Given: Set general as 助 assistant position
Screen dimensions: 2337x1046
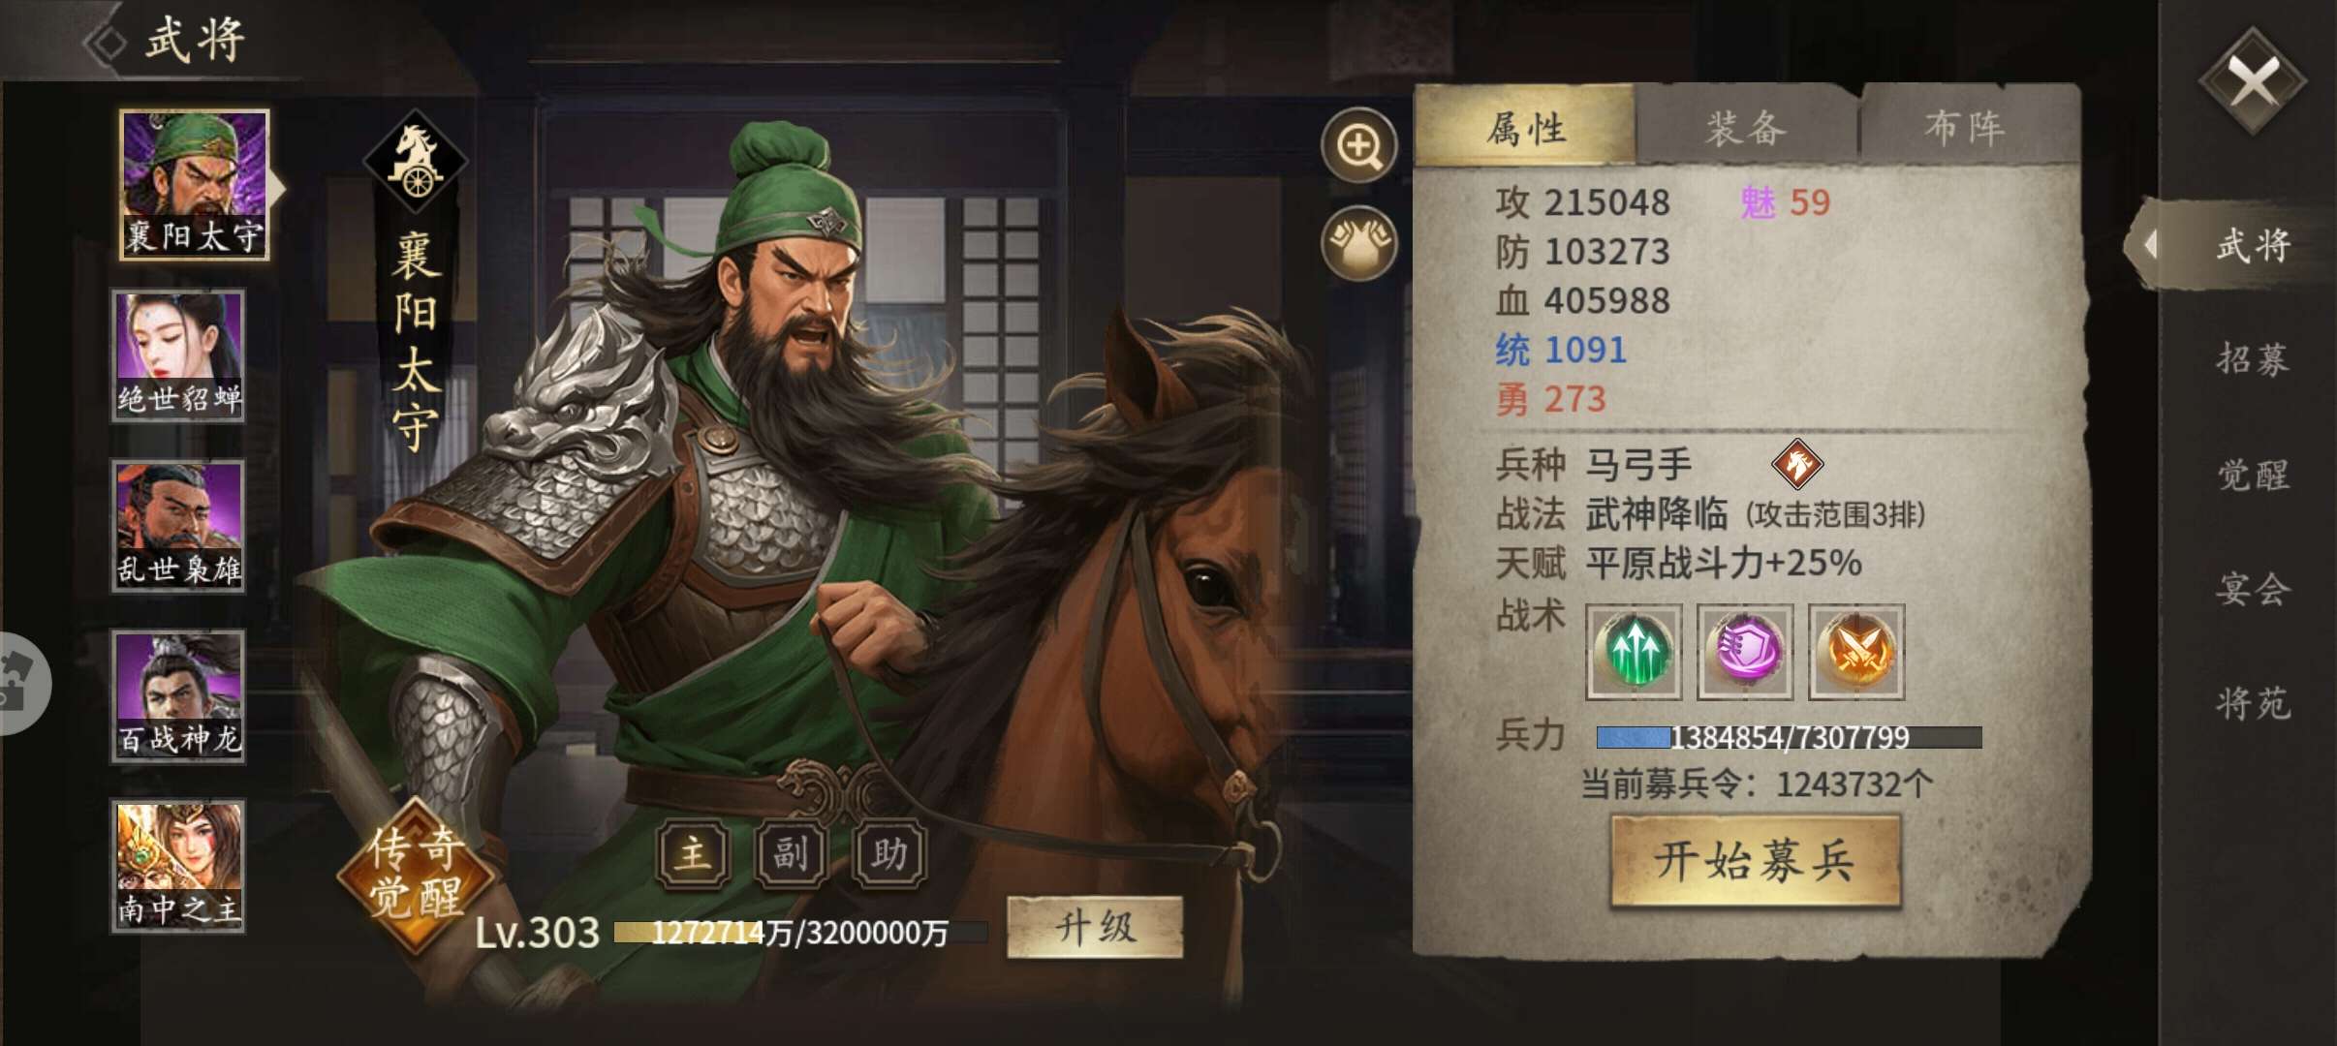Looking at the screenshot, I should click(888, 854).
